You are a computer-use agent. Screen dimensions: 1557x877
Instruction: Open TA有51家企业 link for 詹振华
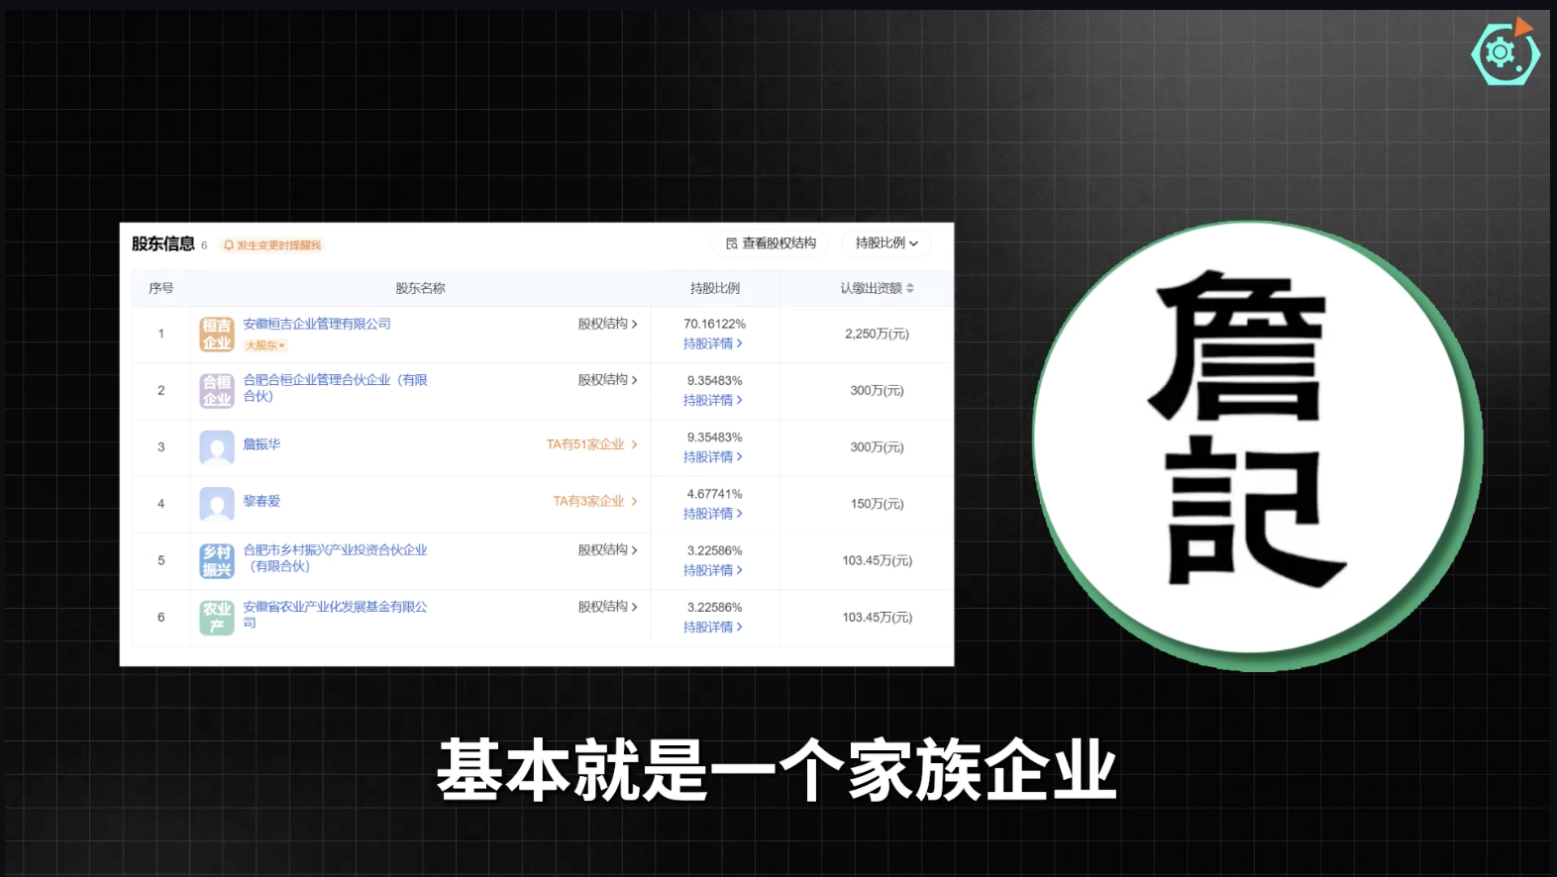[591, 444]
